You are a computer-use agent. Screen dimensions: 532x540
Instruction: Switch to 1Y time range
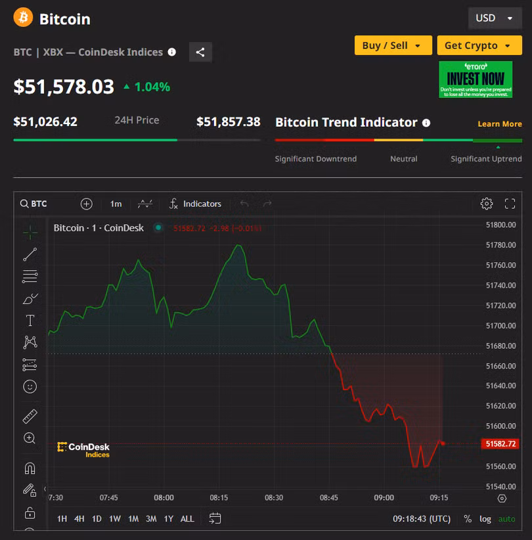pos(169,518)
